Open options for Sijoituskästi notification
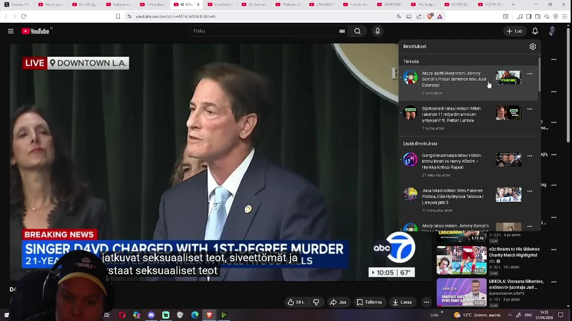Screen dimensions: 572x321 [530, 109]
